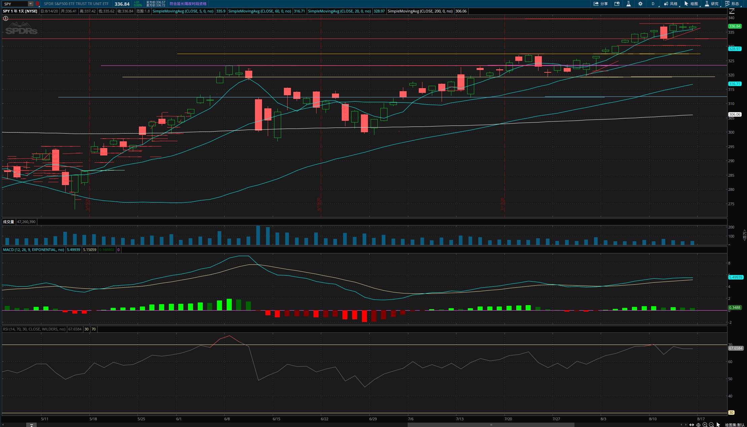Click the crosshair pan icon at bottom right
747x427 pixels.
tap(698, 425)
